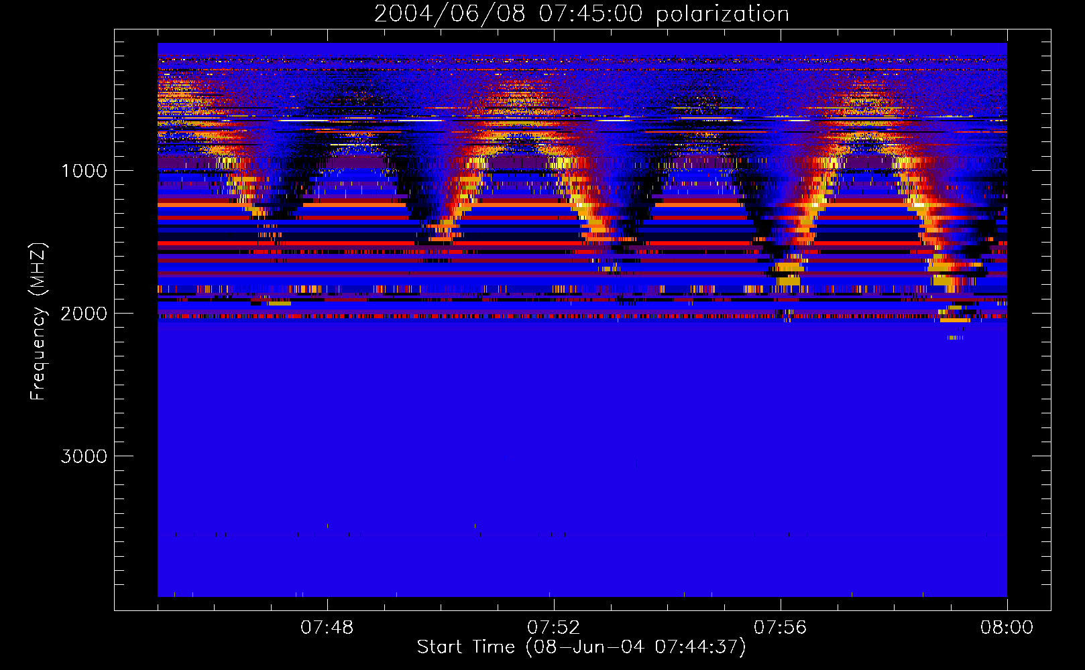
Task: Click the 2000 frequency tick label
Action: [84, 314]
